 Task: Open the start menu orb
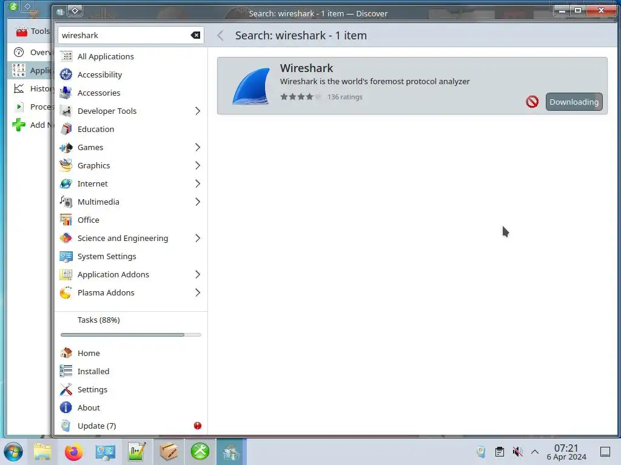(x=13, y=452)
